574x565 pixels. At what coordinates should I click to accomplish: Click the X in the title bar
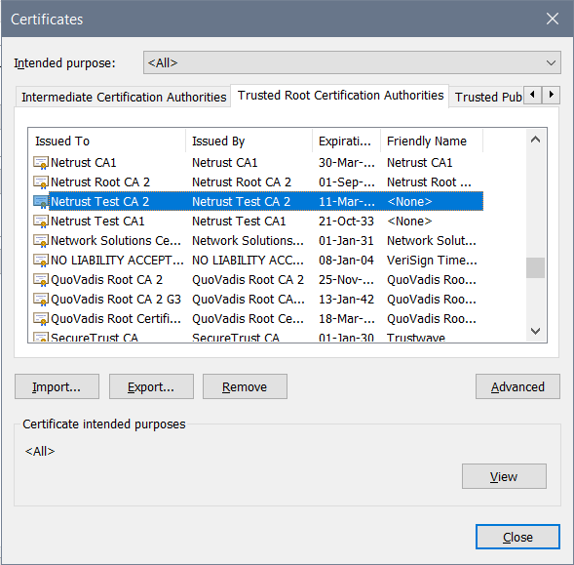click(x=552, y=19)
